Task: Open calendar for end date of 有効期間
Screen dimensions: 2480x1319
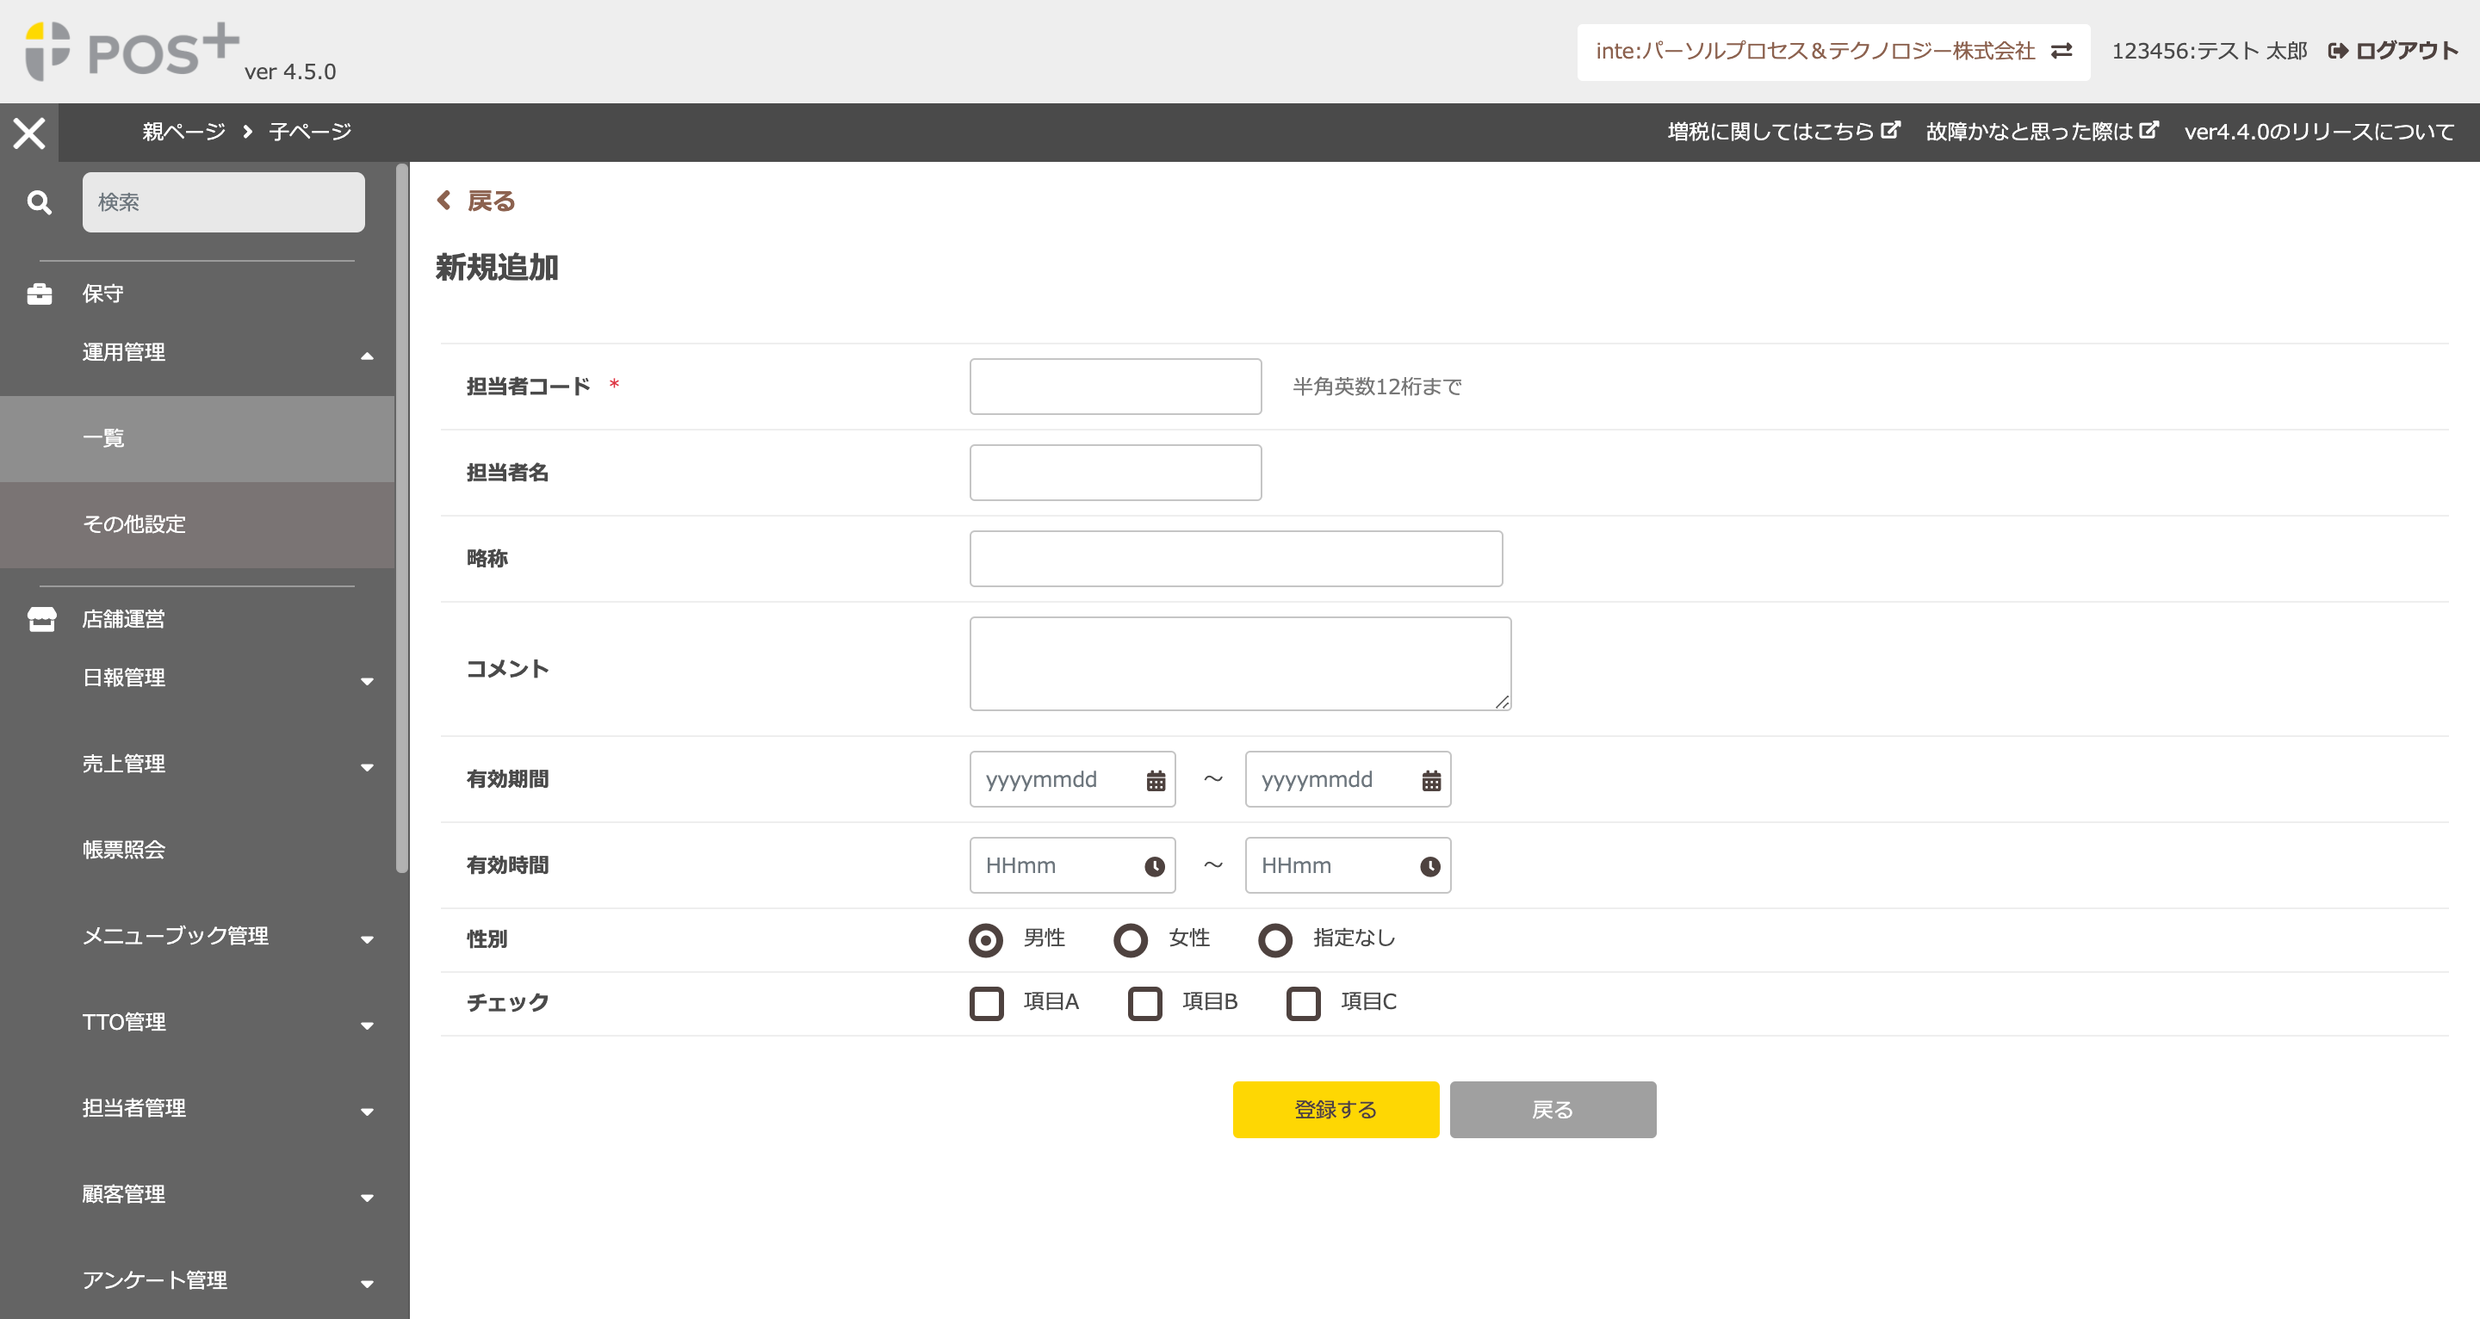Action: 1431,780
